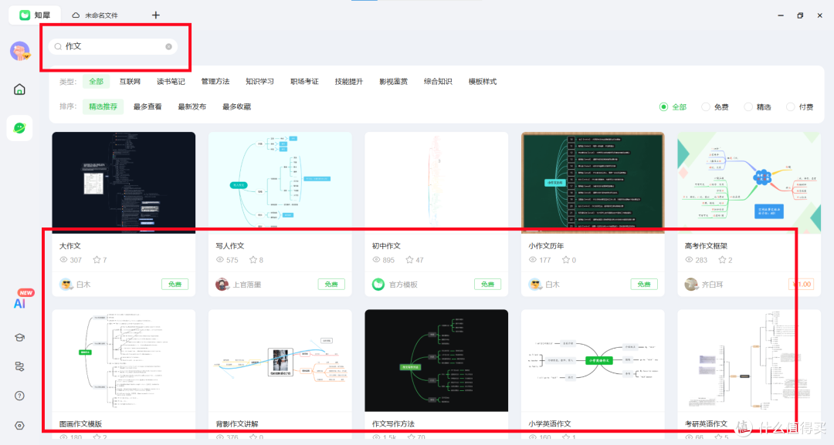Viewport: 834px width, 445px height.
Task: Open the 考研英语作文 template thumbnail
Action: tap(749, 361)
